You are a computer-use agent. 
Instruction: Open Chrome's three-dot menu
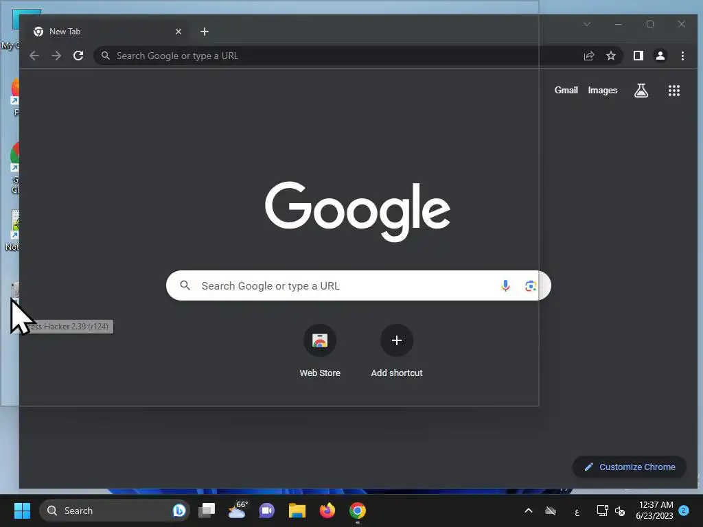(x=682, y=56)
